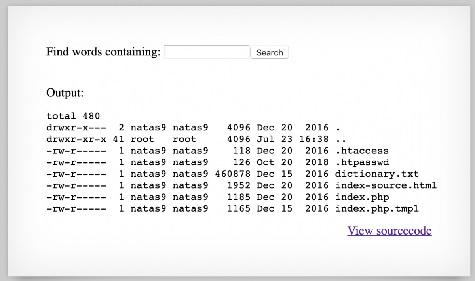Click the 'Find words containing:' label
The width and height of the screenshot is (475, 281).
(x=103, y=52)
